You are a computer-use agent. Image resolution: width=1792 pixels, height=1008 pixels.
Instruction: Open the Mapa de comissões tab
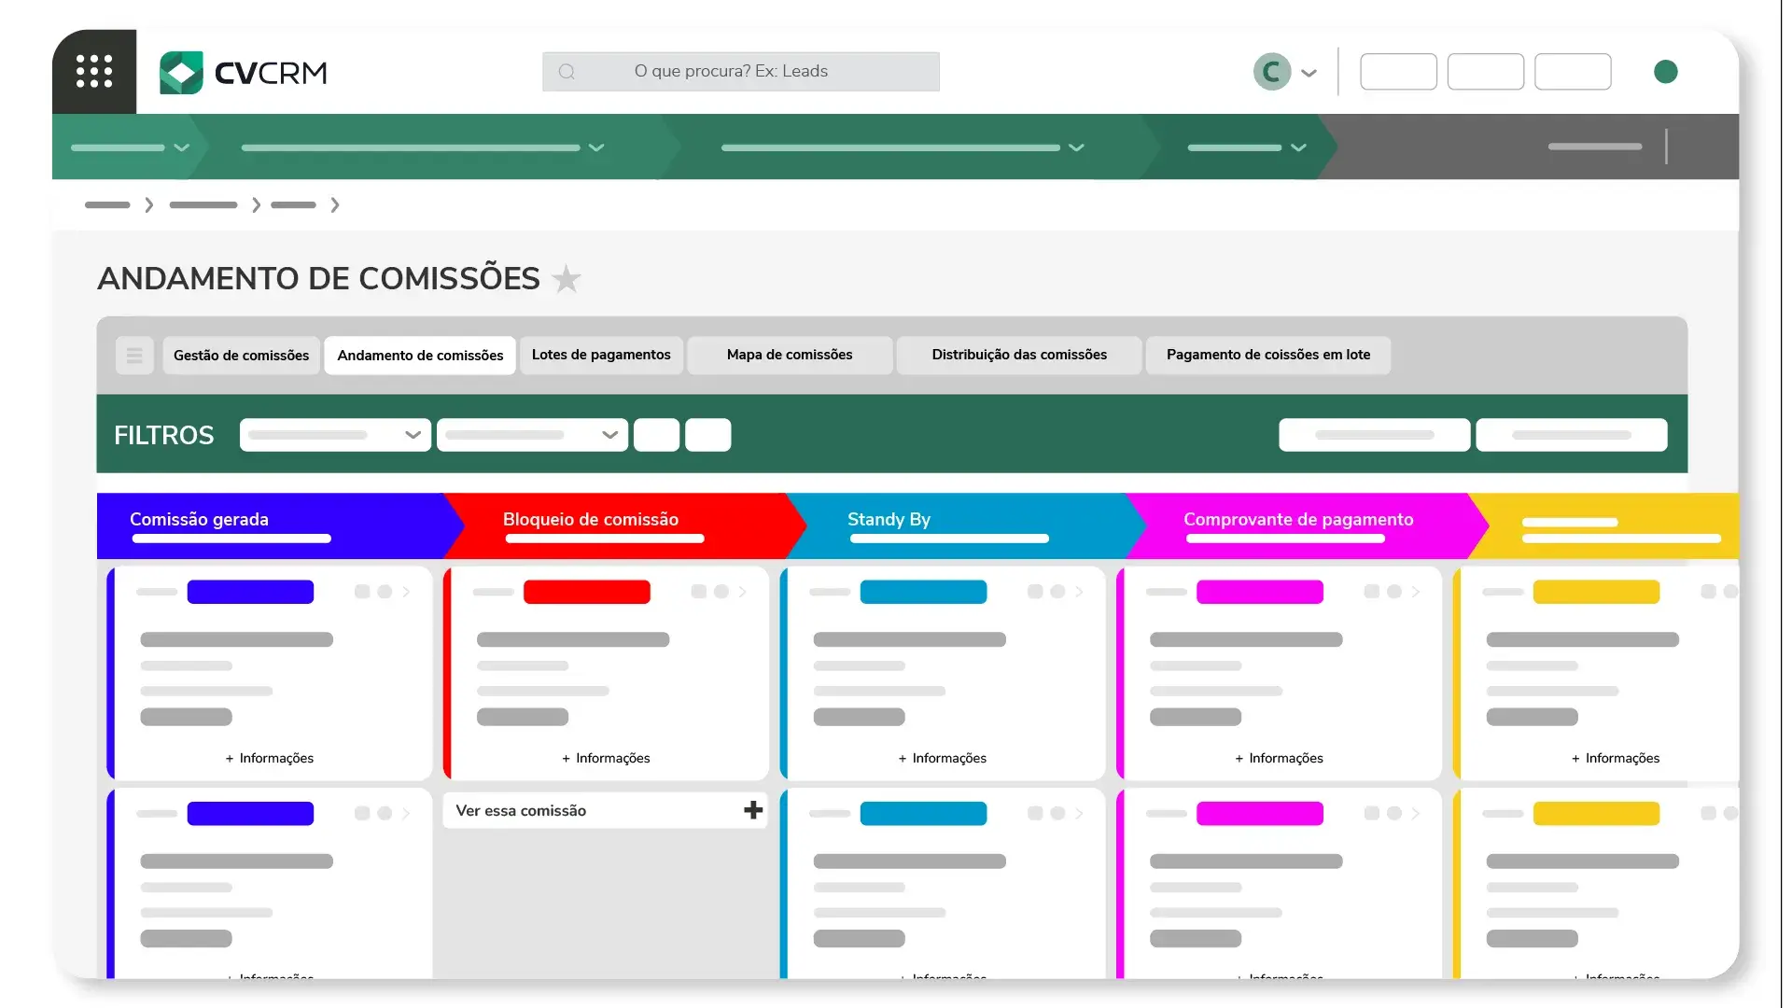(790, 355)
